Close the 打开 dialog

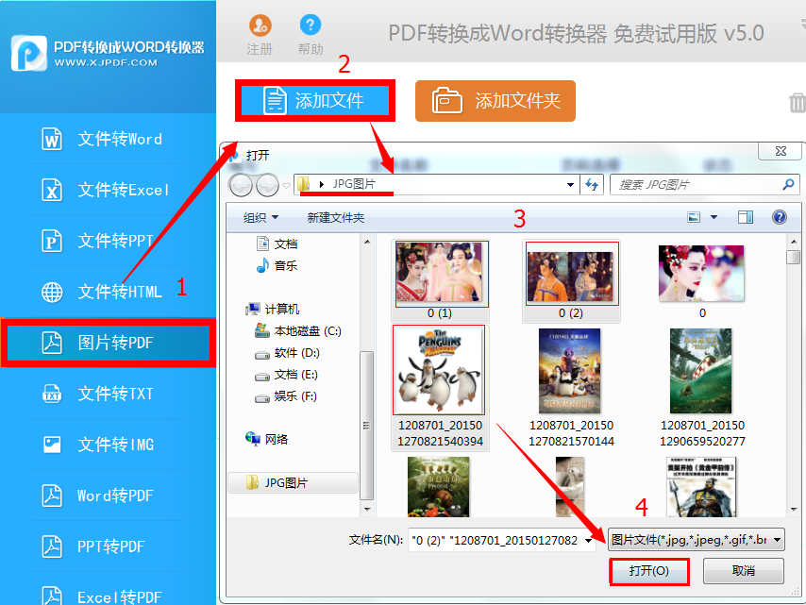[x=781, y=151]
